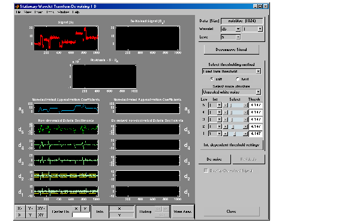Open the Help menu
This screenshot has height=223, width=360.
76,12
